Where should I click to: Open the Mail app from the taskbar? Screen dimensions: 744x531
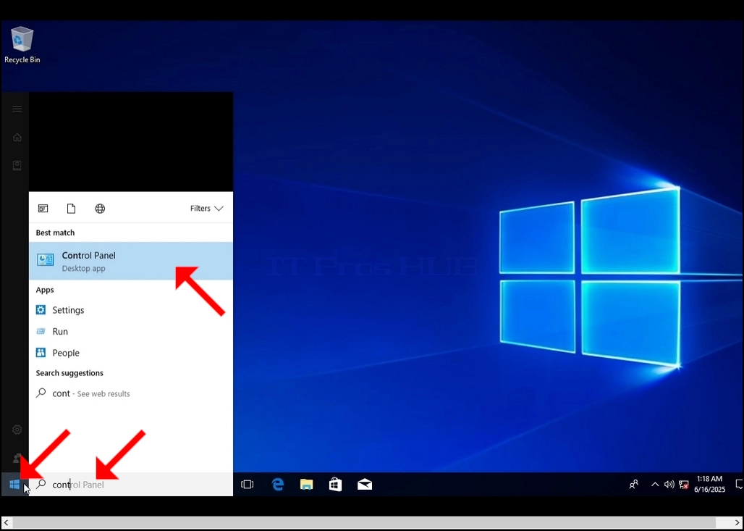click(365, 485)
